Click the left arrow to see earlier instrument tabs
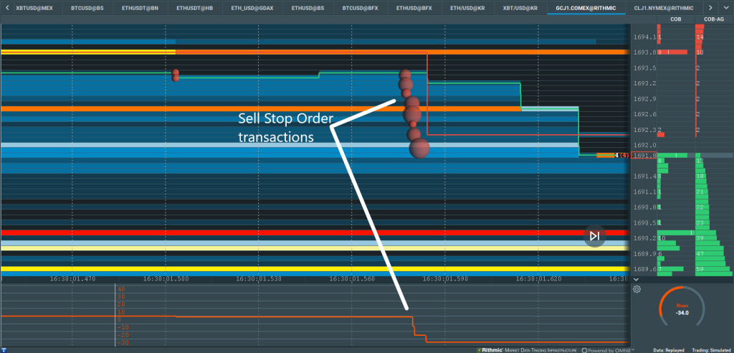This screenshot has height=353, width=734. [x=7, y=8]
